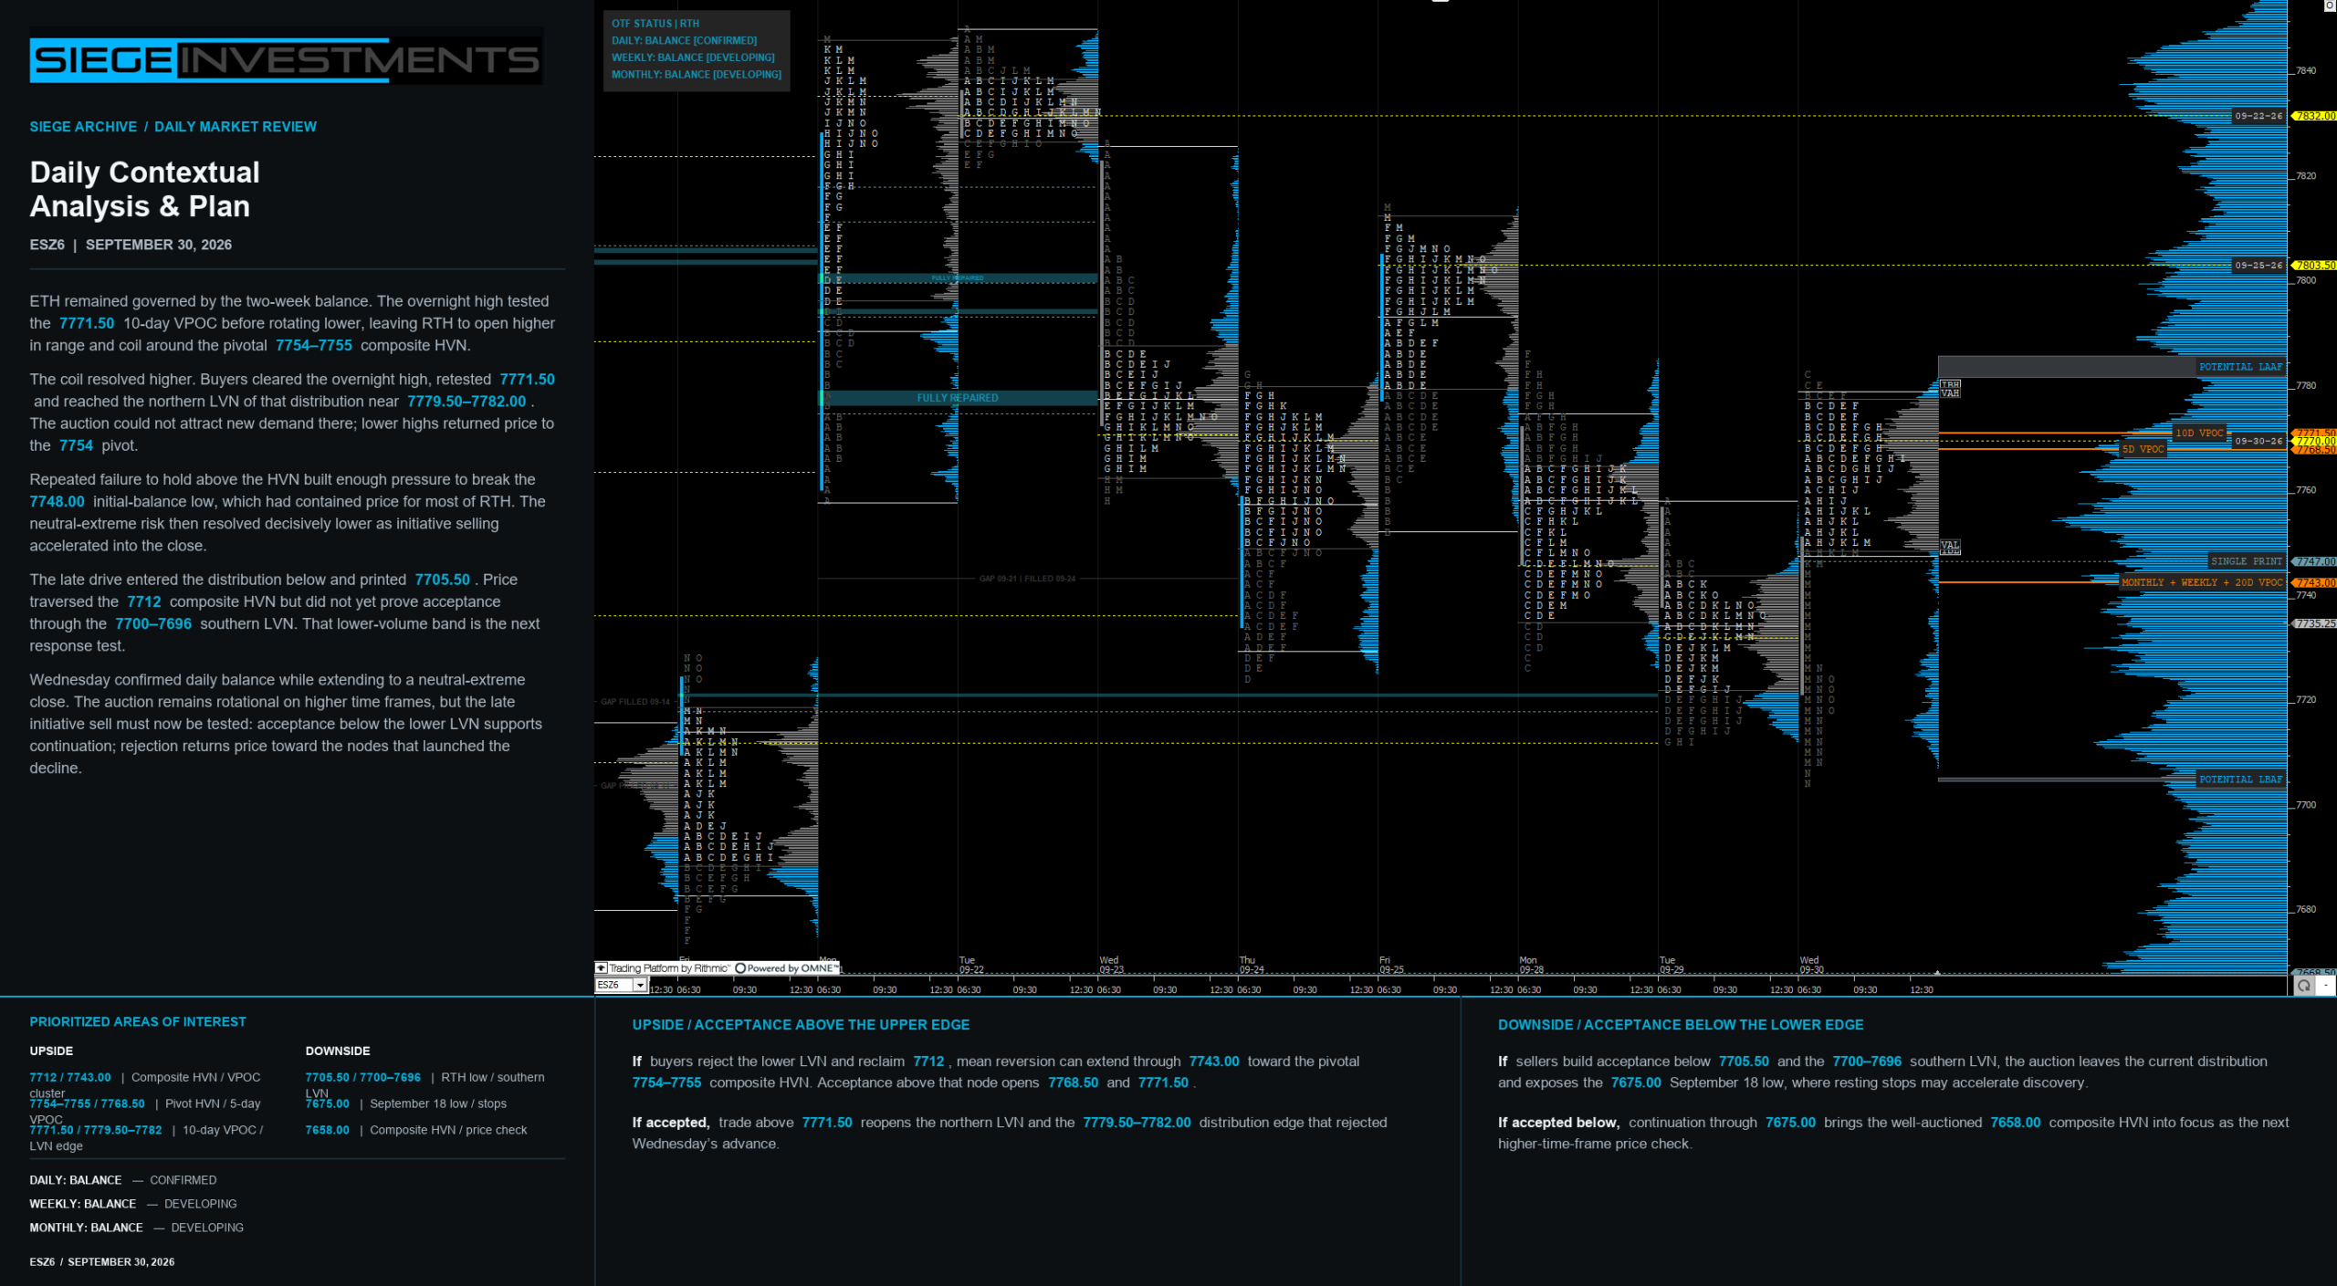Click the 7743.00 orange price marker
This screenshot has height=1286, width=2337.
[2315, 582]
